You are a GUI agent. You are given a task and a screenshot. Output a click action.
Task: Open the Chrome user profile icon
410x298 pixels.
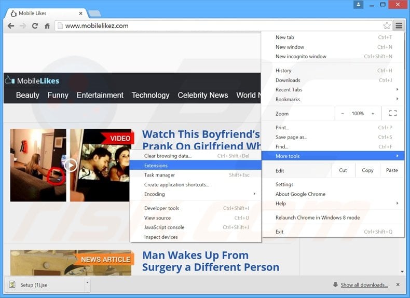click(358, 5)
